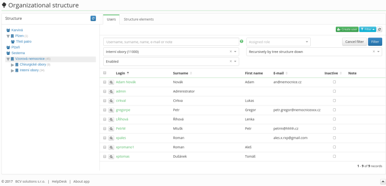386x186 pixels.
Task: Open Recursively by tree structure dropdown
Action: 314,52
